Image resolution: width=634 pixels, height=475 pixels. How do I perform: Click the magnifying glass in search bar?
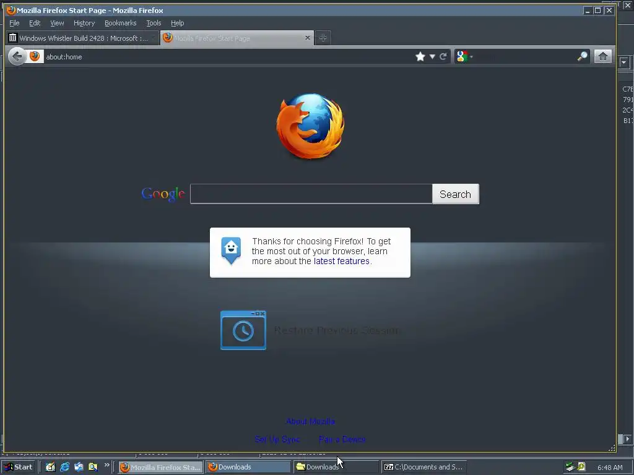coord(582,56)
